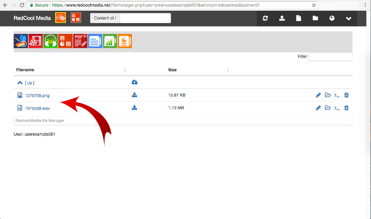Sort the list by Size column
Screen dimensions: 371x219
pyautogui.click(x=173, y=69)
